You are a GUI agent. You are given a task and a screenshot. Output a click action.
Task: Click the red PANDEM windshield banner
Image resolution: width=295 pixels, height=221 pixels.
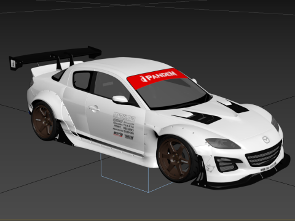[157, 79]
